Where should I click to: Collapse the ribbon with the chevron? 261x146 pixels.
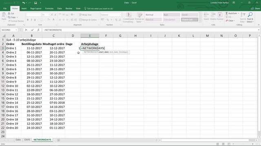(x=259, y=25)
